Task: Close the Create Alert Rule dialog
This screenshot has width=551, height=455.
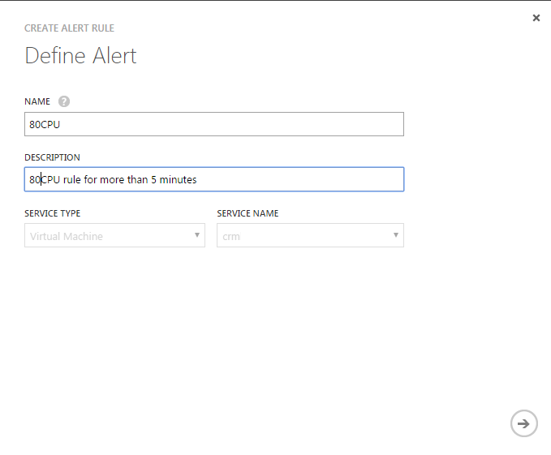Action: pyautogui.click(x=536, y=18)
